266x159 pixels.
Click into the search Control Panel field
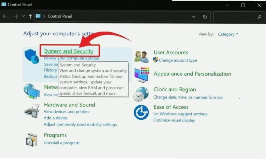tap(239, 17)
